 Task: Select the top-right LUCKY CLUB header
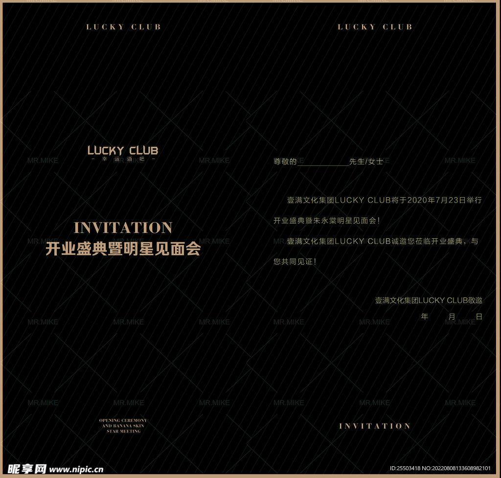375,27
